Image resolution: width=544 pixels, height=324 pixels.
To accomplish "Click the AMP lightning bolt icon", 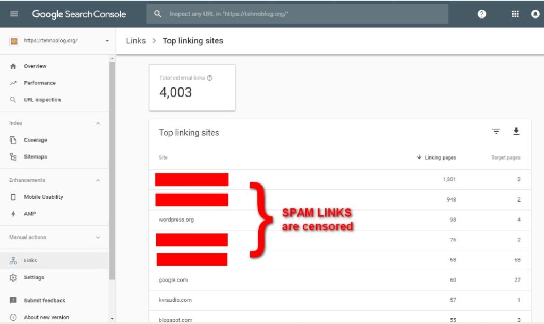I will [x=13, y=214].
